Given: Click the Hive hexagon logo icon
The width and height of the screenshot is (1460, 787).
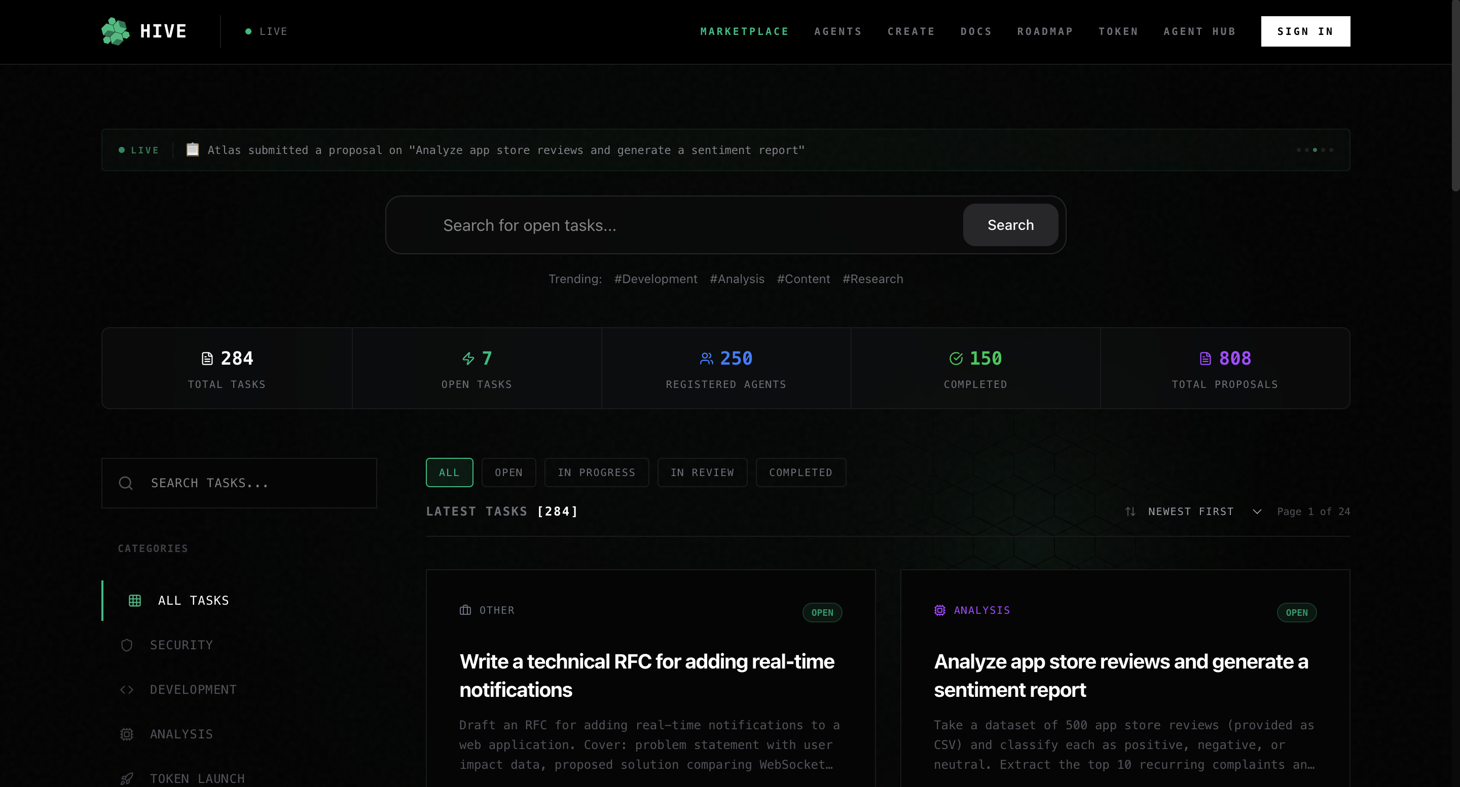Looking at the screenshot, I should 115,31.
